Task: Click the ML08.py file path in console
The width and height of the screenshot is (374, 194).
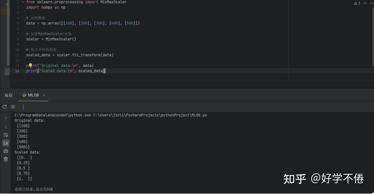Action: click(x=150, y=115)
